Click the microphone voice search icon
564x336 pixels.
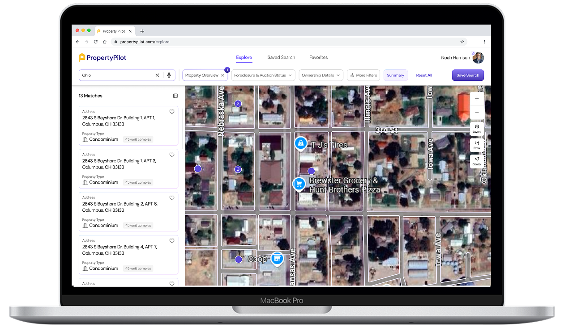point(169,75)
